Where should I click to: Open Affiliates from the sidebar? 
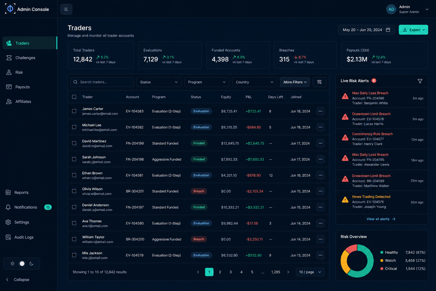click(x=30, y=101)
